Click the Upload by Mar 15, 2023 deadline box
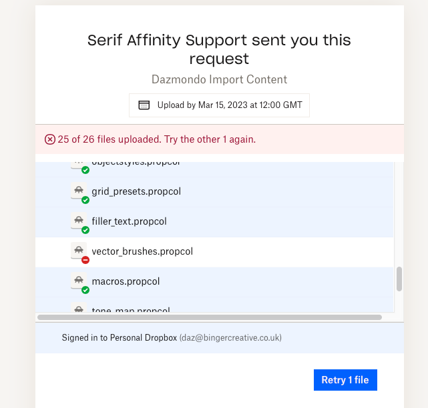 click(219, 105)
